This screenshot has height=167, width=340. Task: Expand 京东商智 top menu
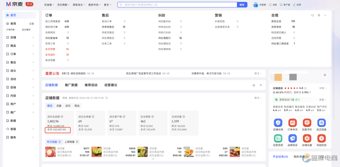click(x=64, y=5)
